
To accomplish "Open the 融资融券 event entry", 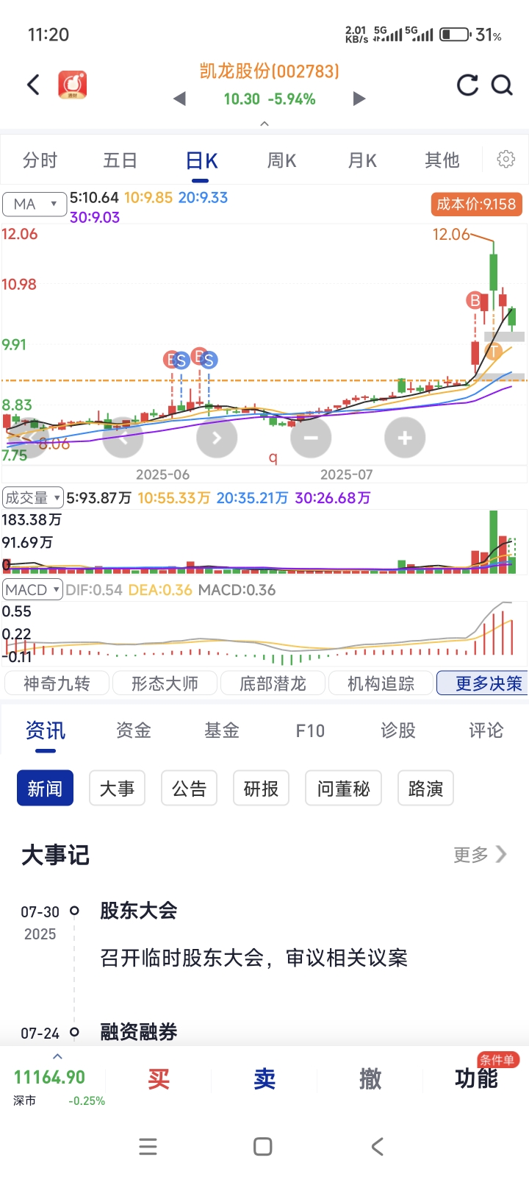I will (139, 1032).
